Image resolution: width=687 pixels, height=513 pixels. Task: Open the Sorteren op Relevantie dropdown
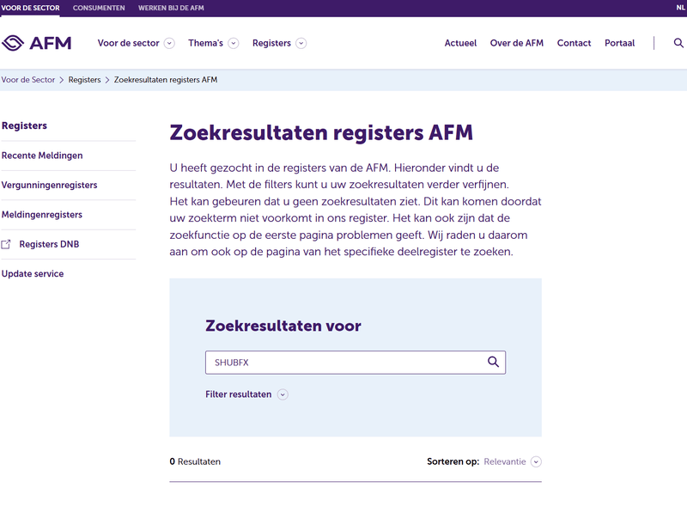pyautogui.click(x=513, y=461)
